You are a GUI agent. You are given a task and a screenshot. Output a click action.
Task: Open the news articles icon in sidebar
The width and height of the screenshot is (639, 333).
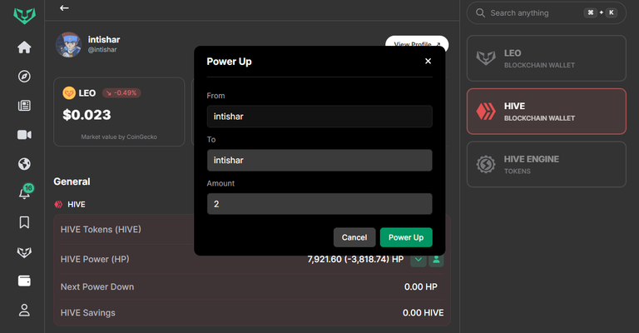tap(24, 106)
